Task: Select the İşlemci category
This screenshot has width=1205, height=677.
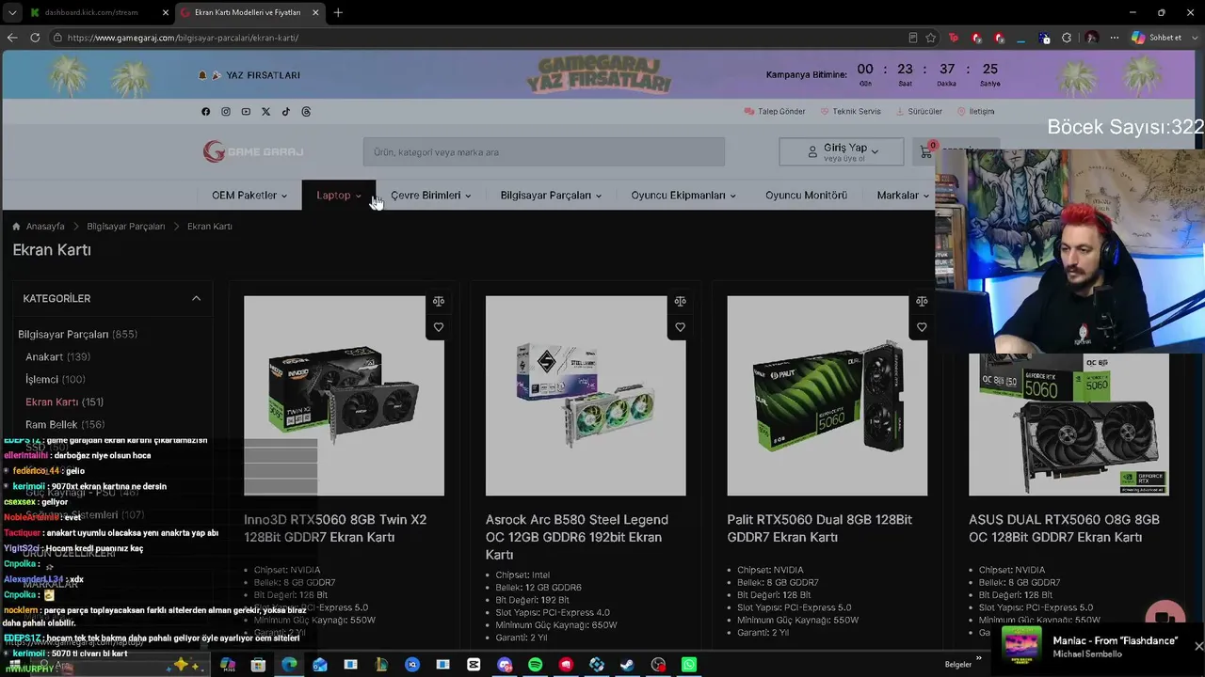Action: pyautogui.click(x=55, y=380)
